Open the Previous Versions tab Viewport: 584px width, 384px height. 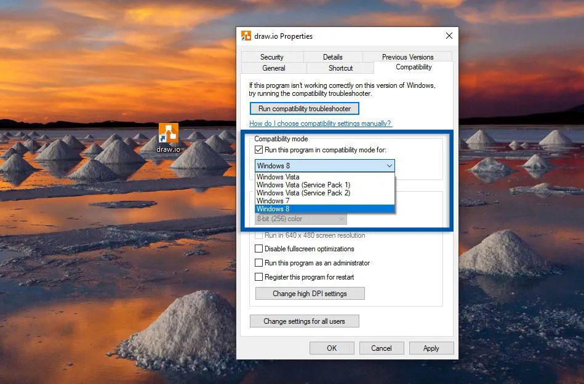click(x=407, y=57)
